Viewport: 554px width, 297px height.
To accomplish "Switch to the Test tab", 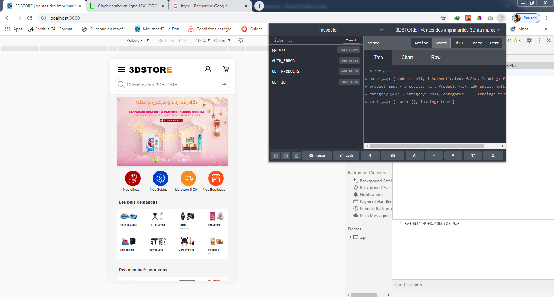I will [x=494, y=43].
